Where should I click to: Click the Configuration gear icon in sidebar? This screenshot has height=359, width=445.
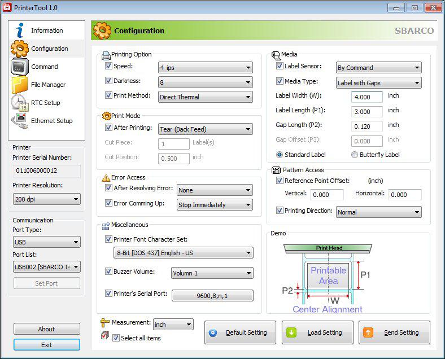tap(20, 49)
